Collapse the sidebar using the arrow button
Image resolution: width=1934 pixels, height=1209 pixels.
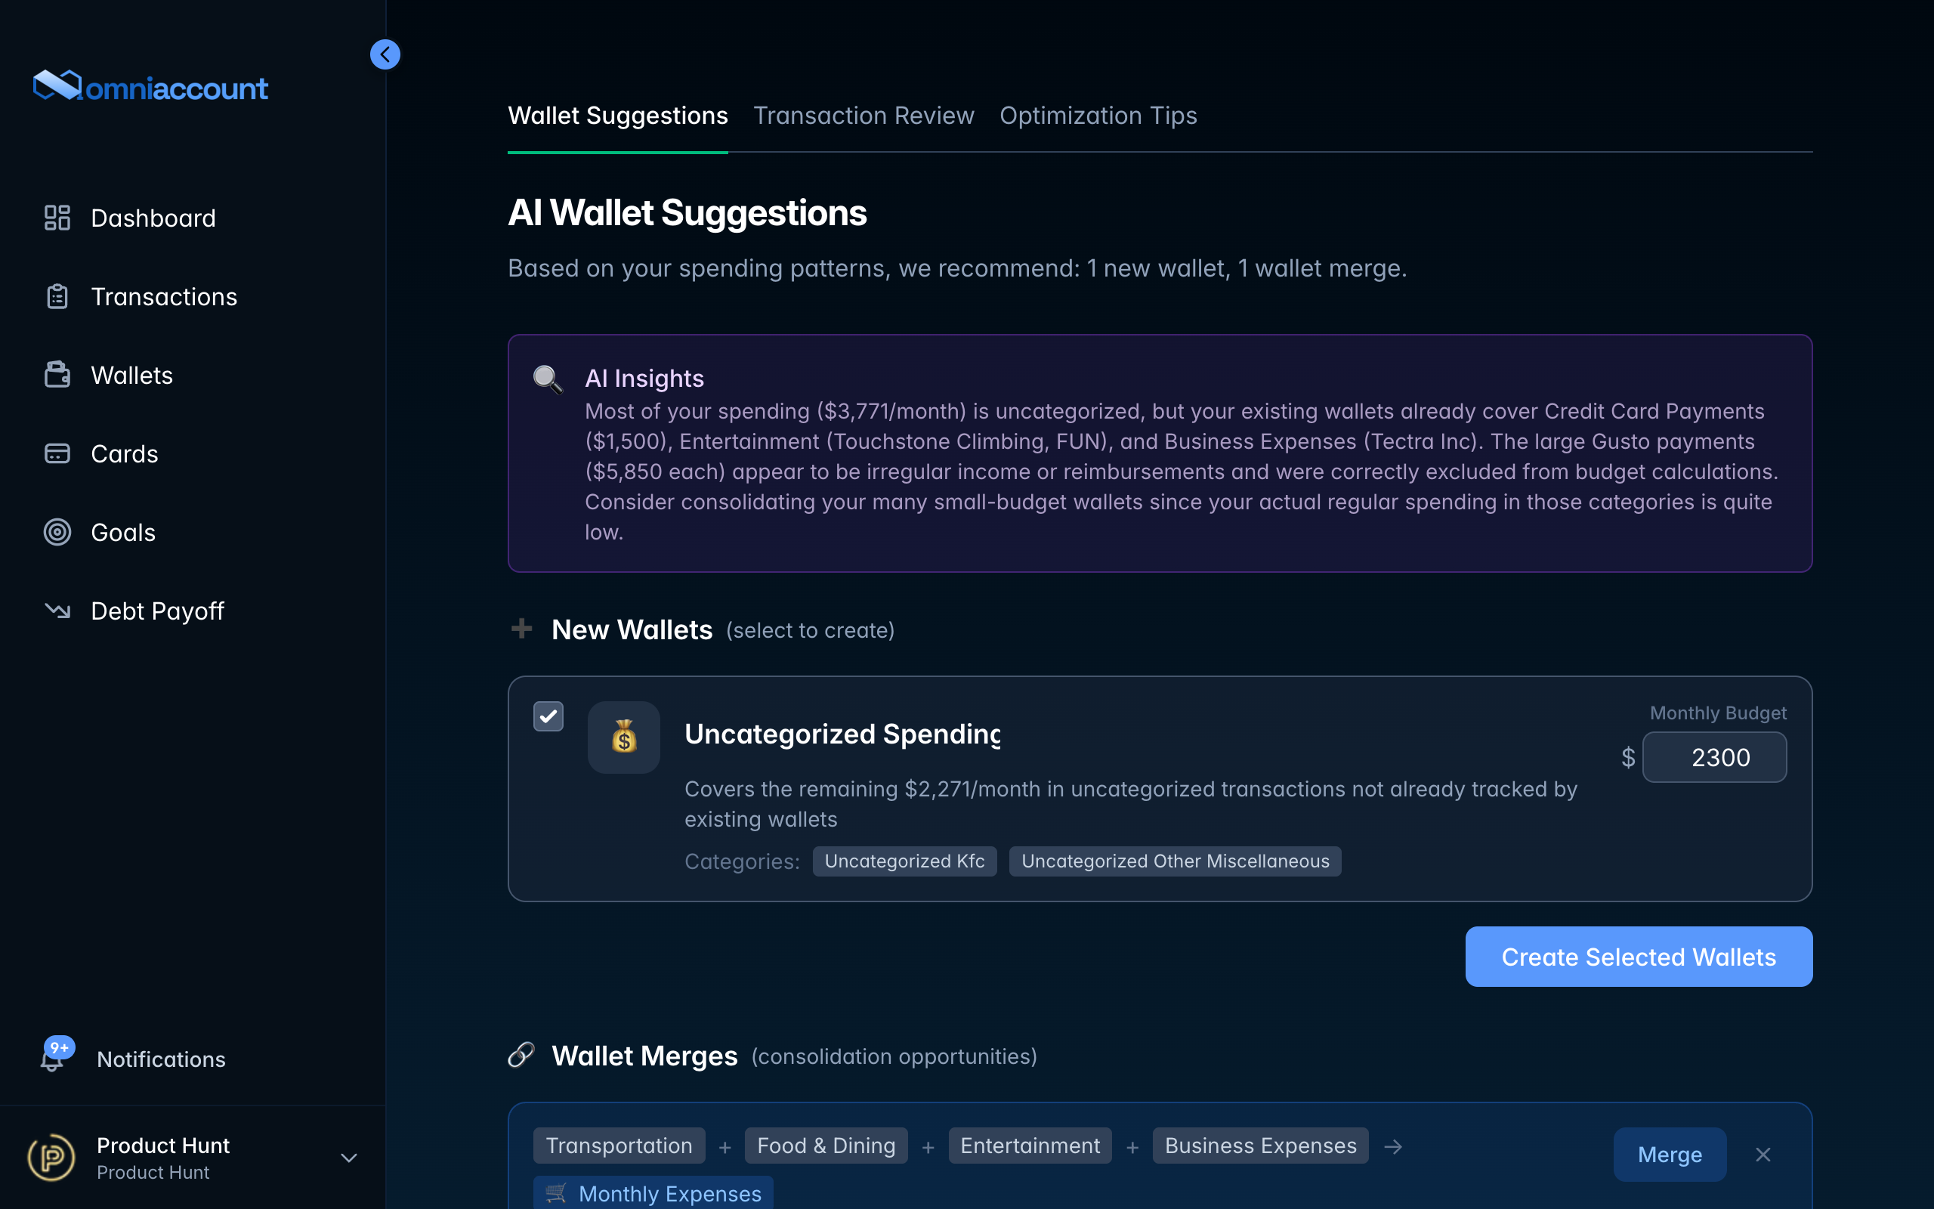click(x=386, y=54)
